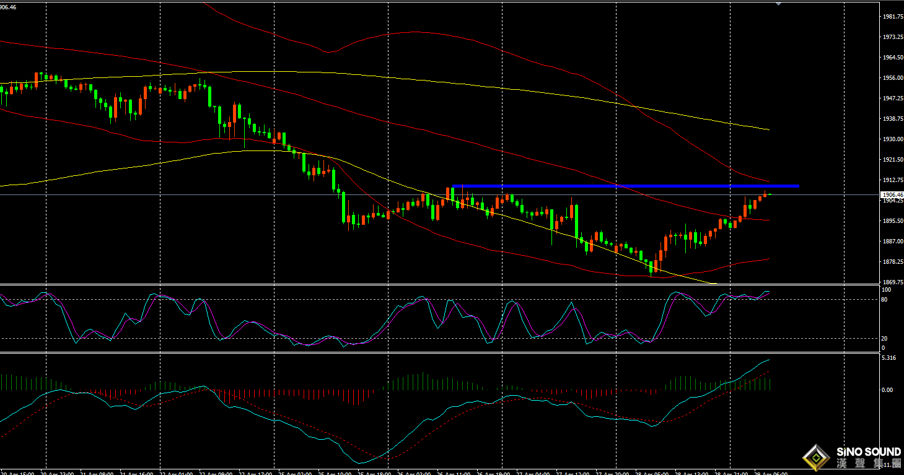This screenshot has width=904, height=475.
Task: Click the MACD 0.00 zero-line label
Action: 887,390
